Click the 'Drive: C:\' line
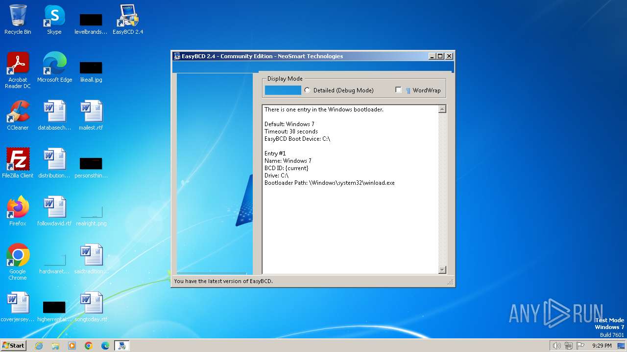Image resolution: width=627 pixels, height=352 pixels. click(x=276, y=176)
